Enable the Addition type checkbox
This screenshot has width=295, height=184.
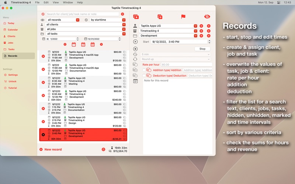pyautogui.click(x=144, y=70)
